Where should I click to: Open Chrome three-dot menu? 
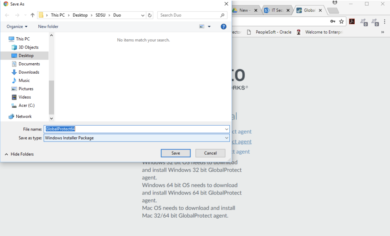click(384, 21)
